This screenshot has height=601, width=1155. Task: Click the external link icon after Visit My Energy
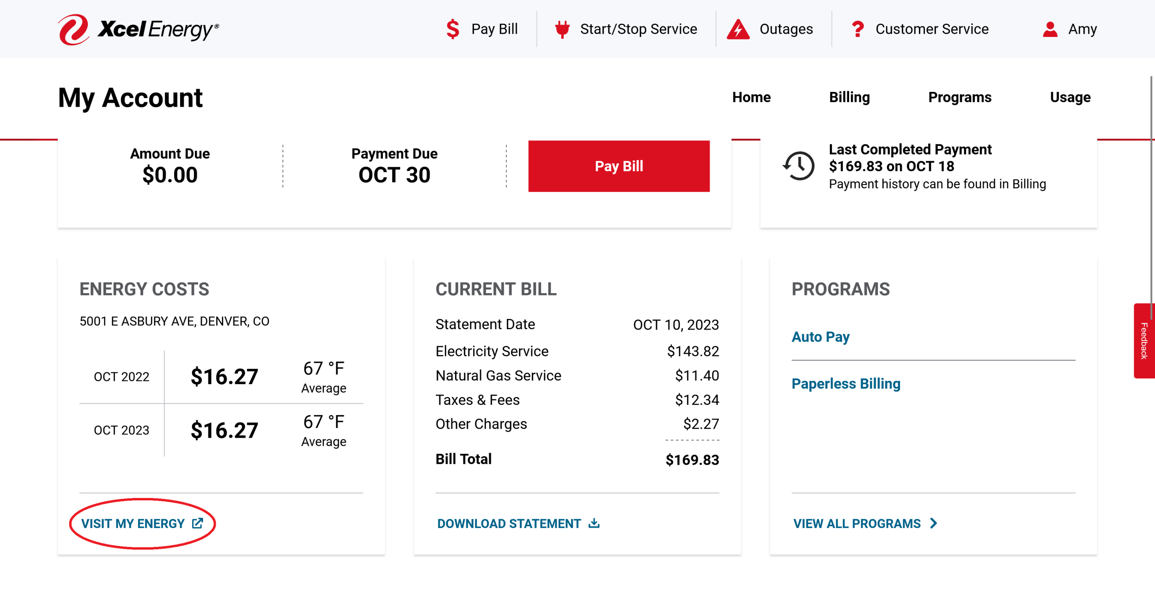[x=198, y=523]
